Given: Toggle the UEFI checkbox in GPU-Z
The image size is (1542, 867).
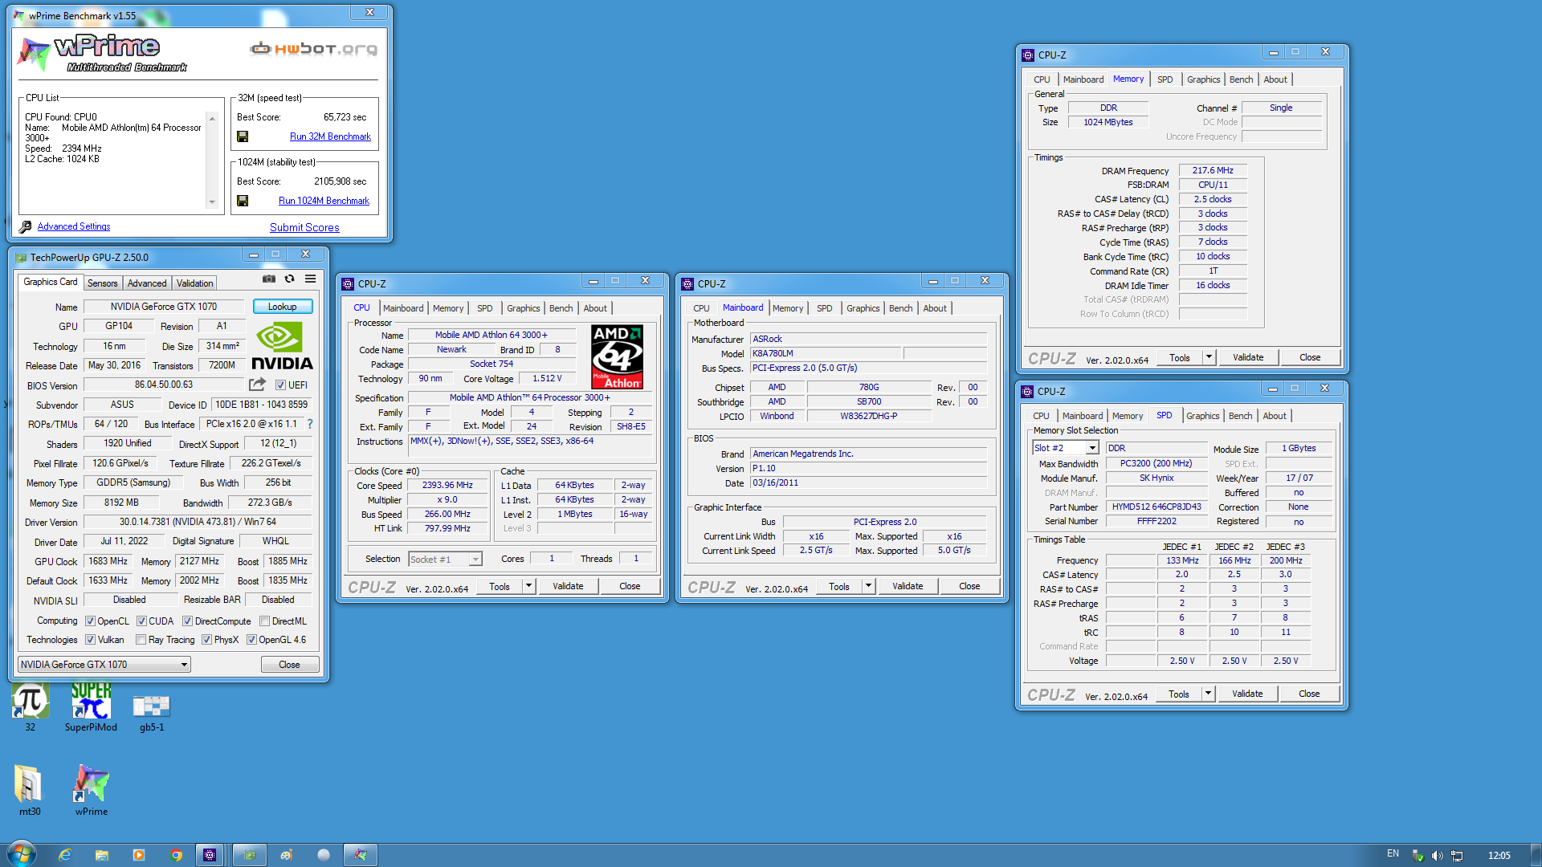Looking at the screenshot, I should click(x=280, y=385).
